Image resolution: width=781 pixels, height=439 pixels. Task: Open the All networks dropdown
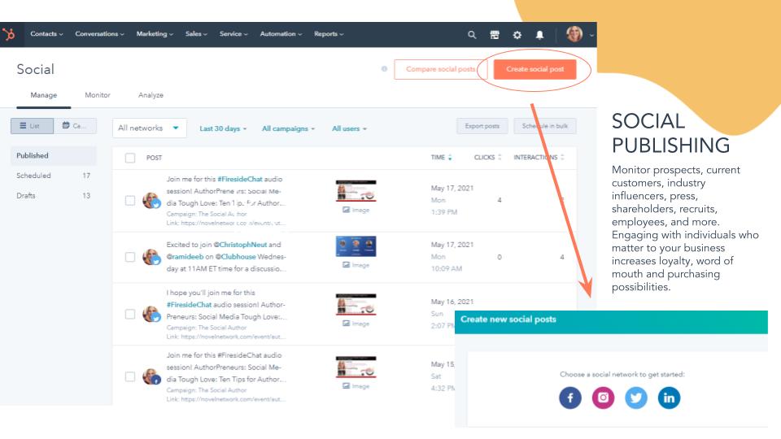coord(150,128)
